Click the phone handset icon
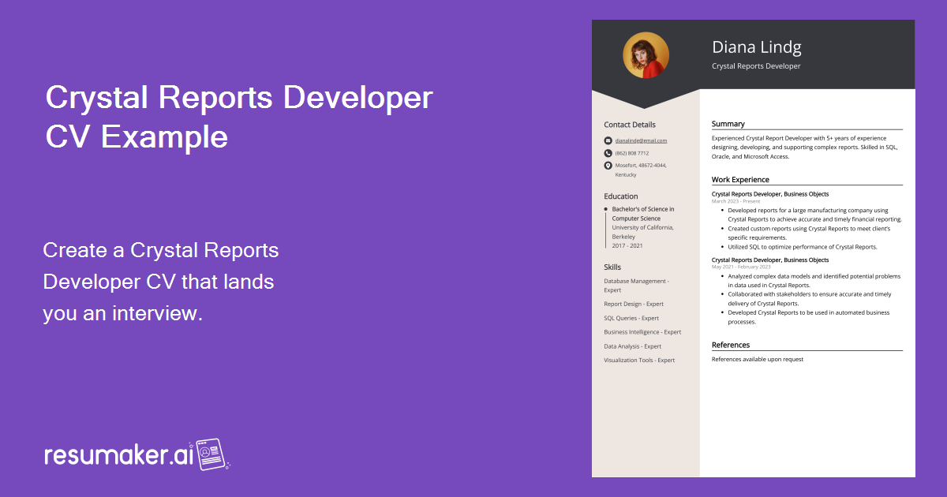The height and width of the screenshot is (497, 947). click(607, 153)
